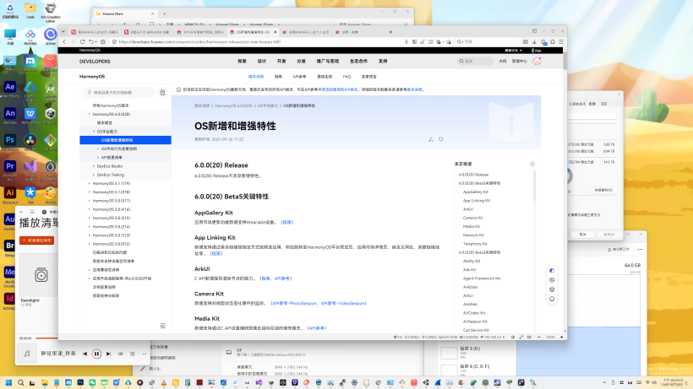
Task: Click the 文档 link in the header
Action: 503,62
